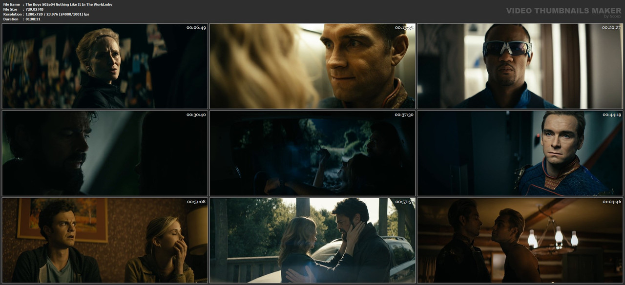Open the thumbnail at 00:57:57
625x285 pixels.
[312, 240]
